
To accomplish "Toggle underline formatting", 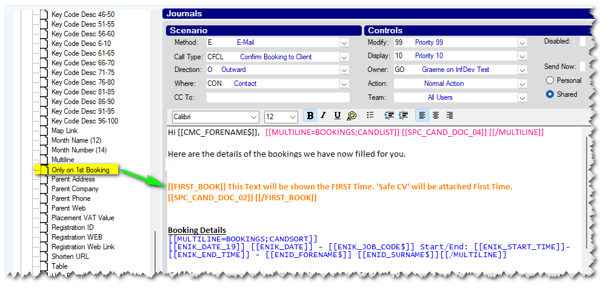I will click(x=337, y=116).
